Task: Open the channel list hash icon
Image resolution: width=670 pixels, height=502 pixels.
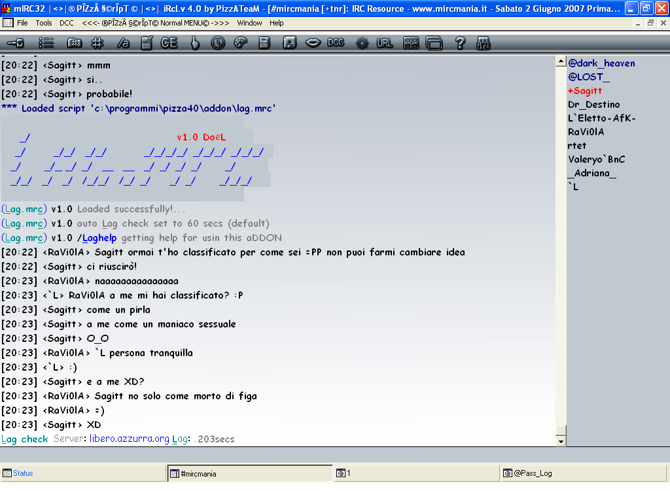Action: click(x=97, y=43)
